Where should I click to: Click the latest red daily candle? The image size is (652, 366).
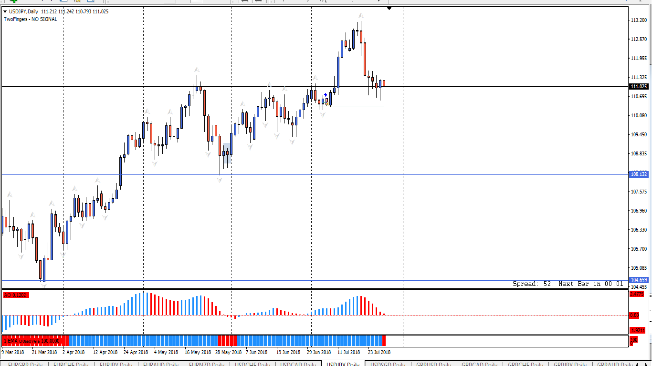pyautogui.click(x=384, y=83)
